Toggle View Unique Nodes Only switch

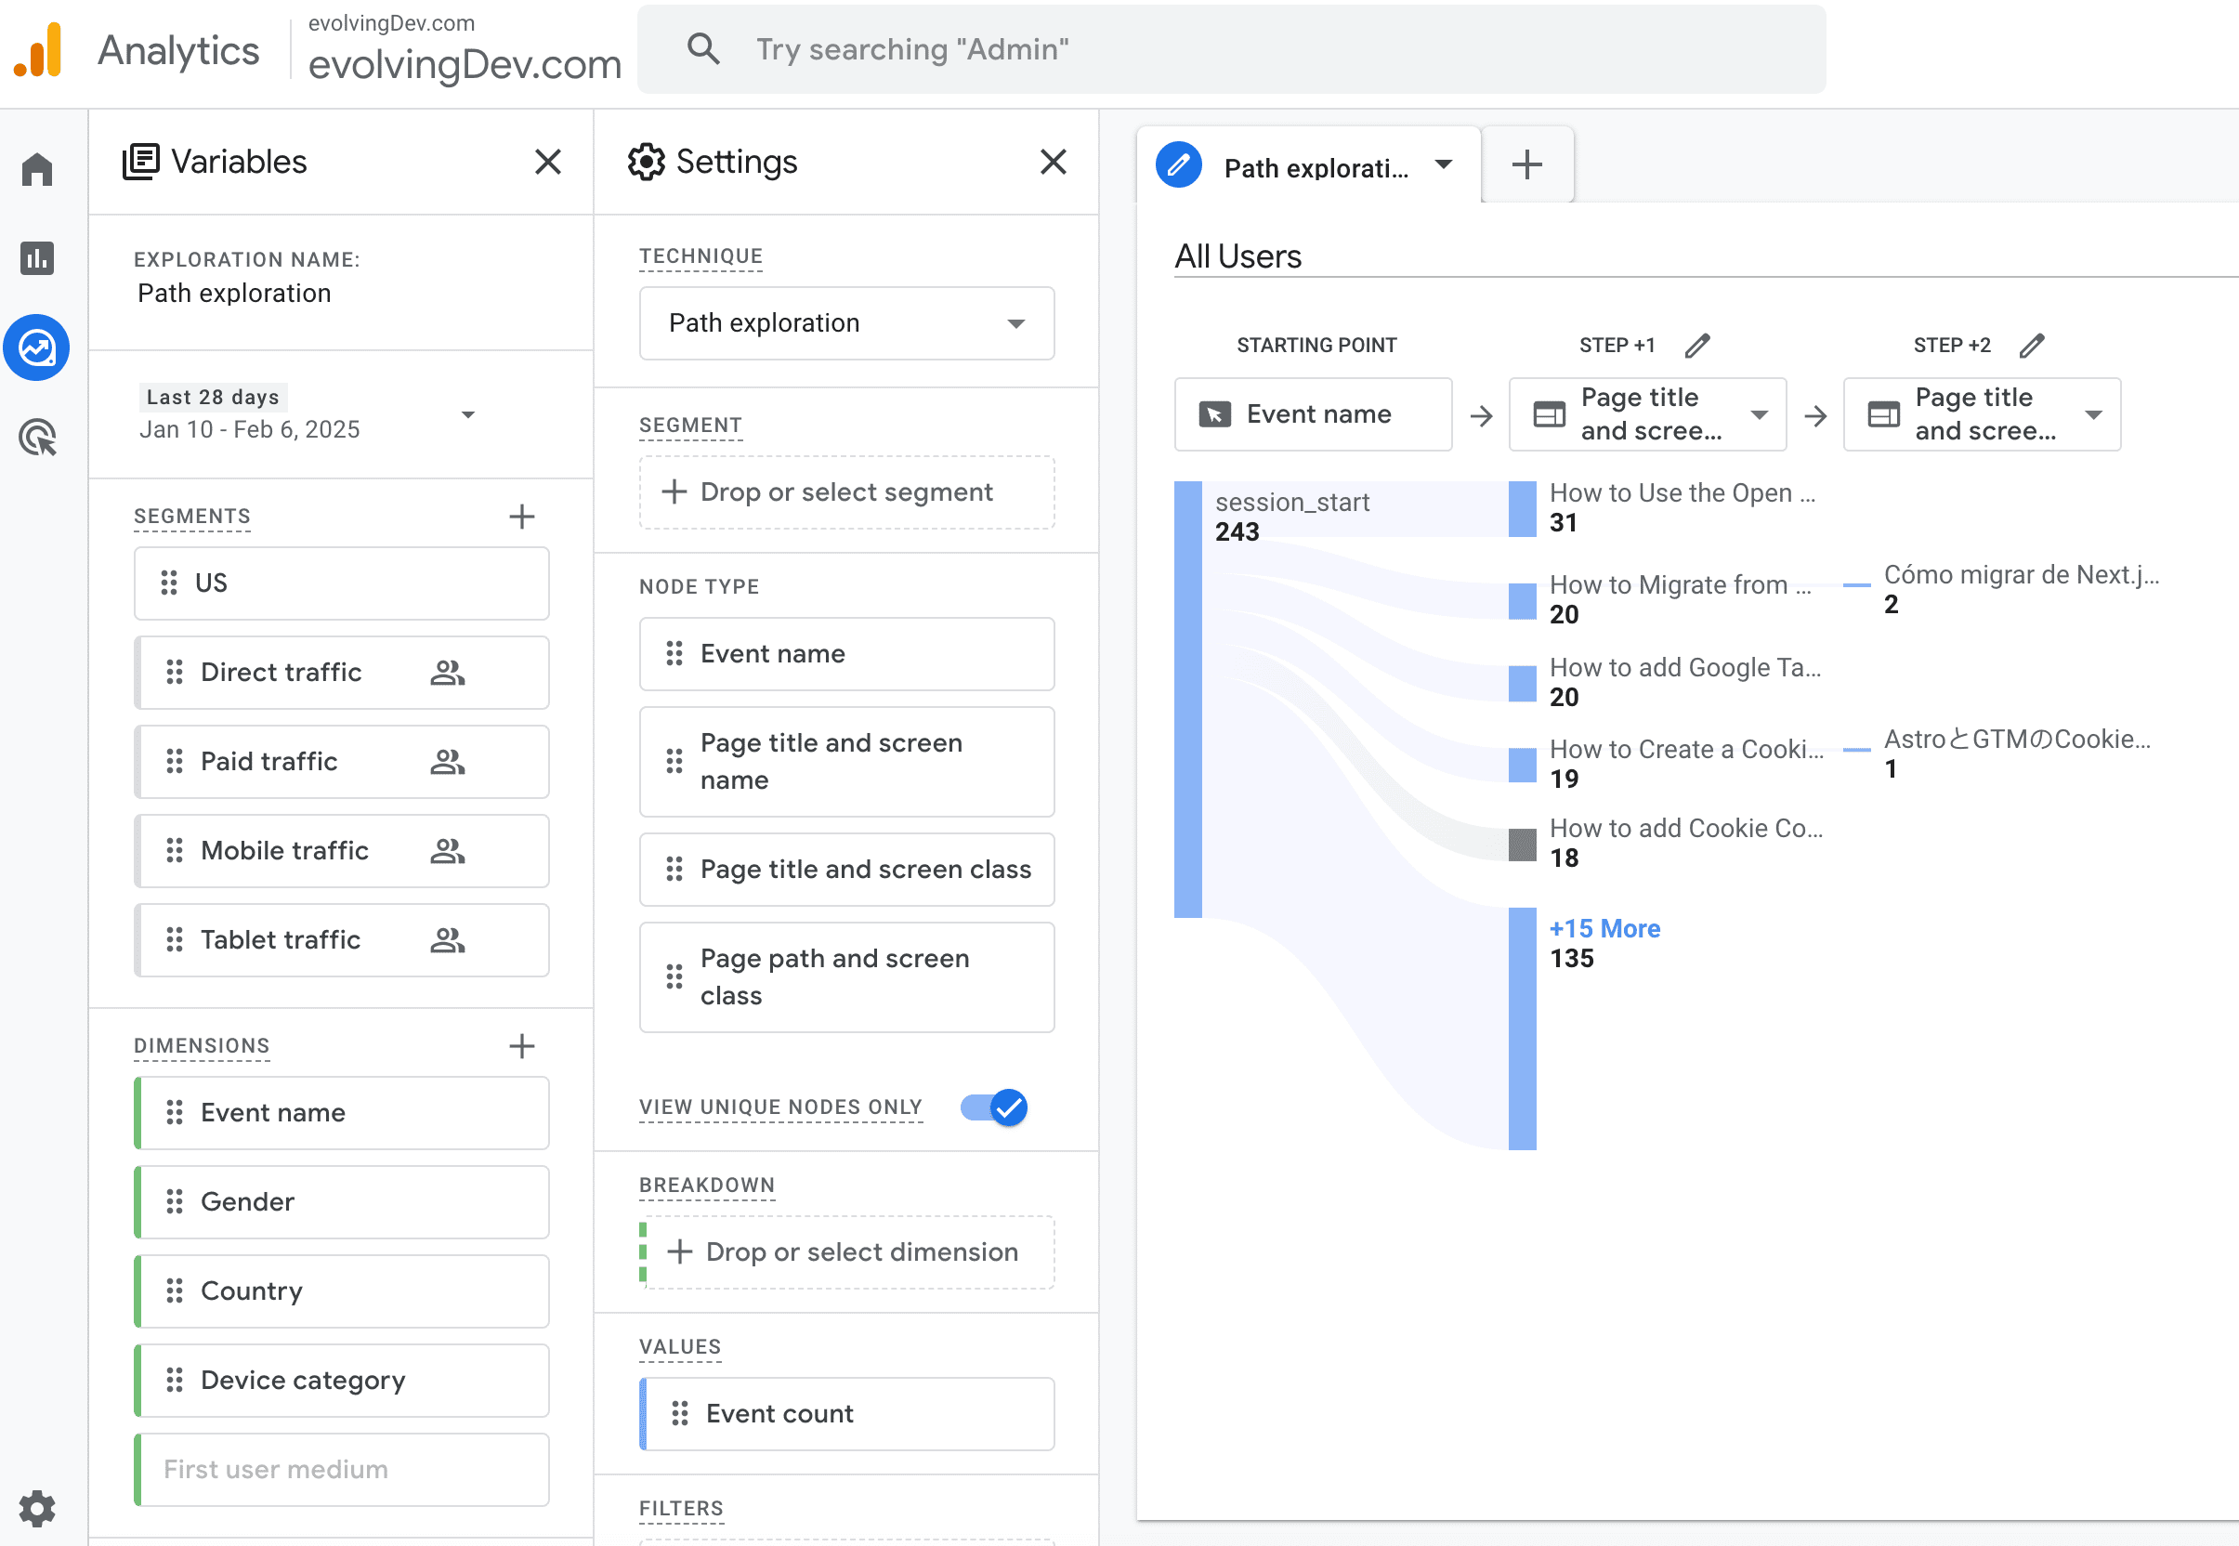995,1107
